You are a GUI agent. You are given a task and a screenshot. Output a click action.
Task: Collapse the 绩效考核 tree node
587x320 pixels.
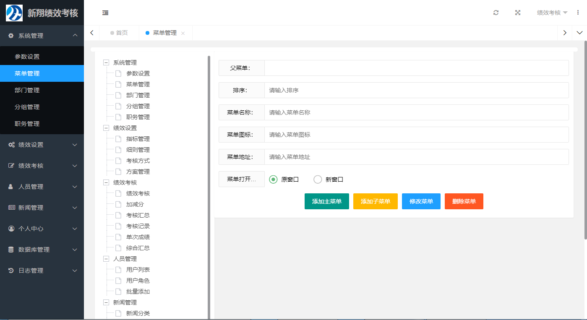pos(106,182)
